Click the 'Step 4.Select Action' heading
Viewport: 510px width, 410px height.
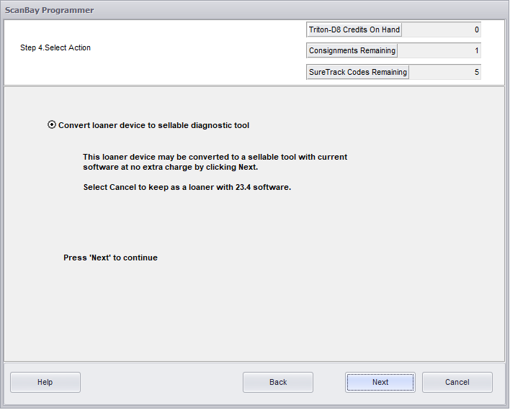(55, 48)
